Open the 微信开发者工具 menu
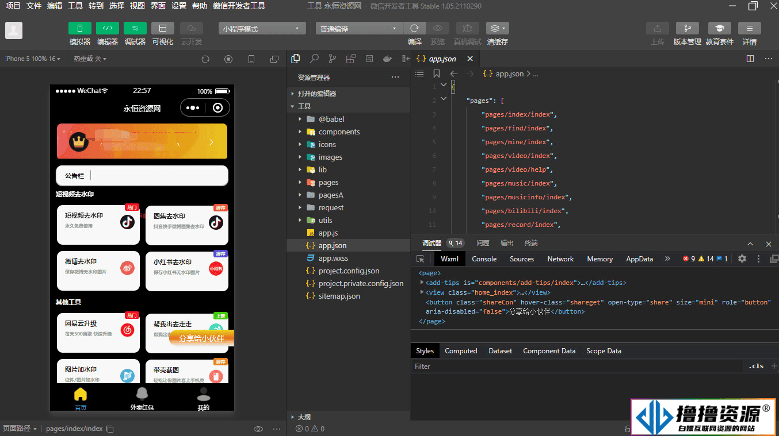Viewport: 779px width, 436px height. (x=239, y=6)
